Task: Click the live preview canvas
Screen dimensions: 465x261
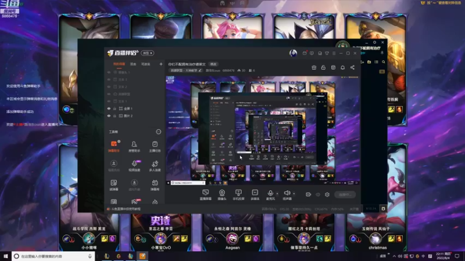Action: coord(263,130)
